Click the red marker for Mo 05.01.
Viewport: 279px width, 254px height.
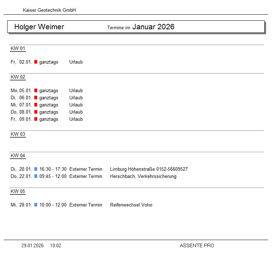point(36,90)
